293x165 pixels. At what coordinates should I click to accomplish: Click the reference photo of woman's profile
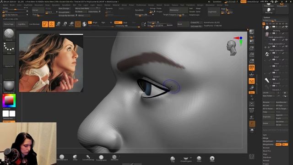[51, 63]
